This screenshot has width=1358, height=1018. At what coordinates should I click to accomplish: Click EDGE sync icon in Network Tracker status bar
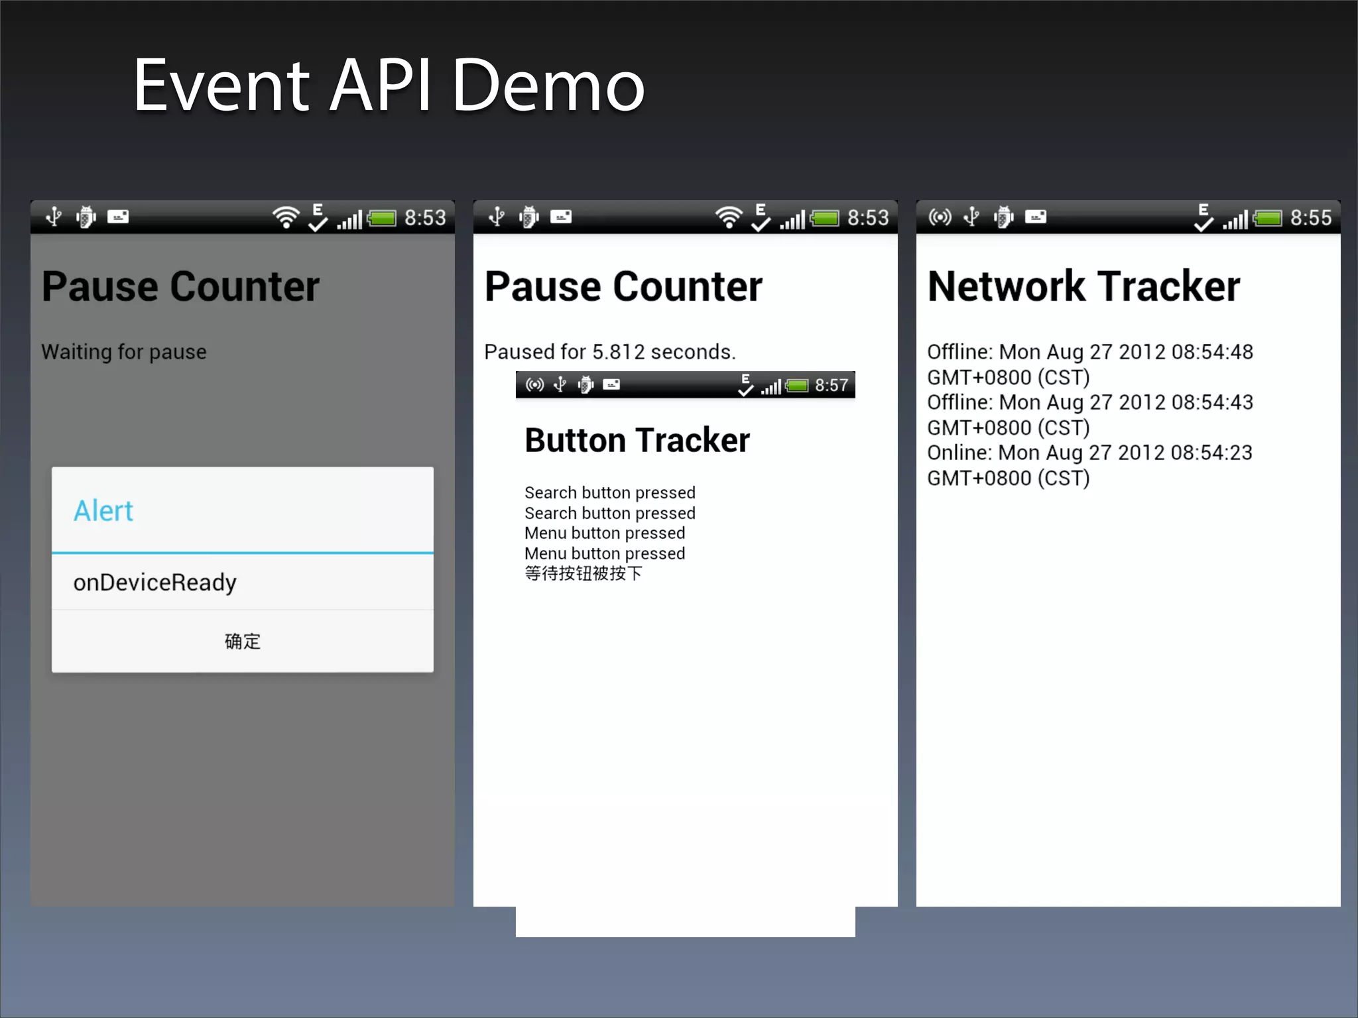pyautogui.click(x=1204, y=217)
